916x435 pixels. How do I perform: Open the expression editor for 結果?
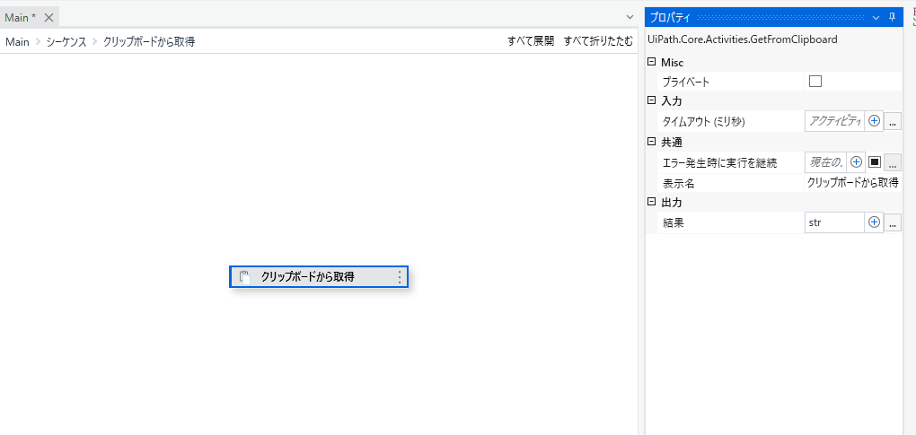pyautogui.click(x=892, y=222)
